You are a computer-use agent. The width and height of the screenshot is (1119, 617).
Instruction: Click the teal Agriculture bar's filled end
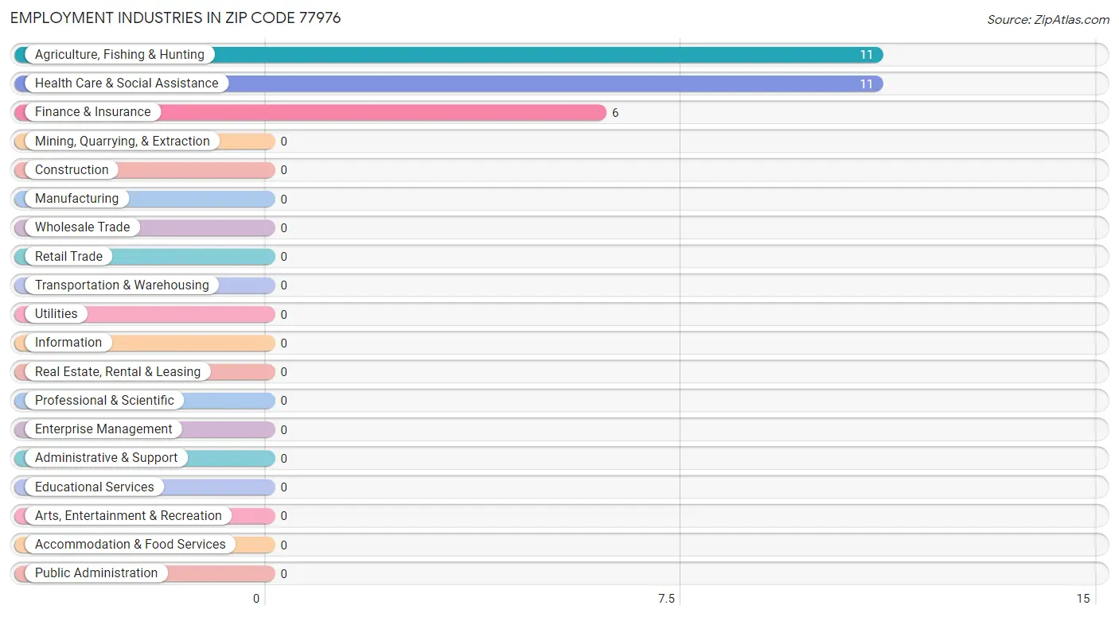pos(875,55)
